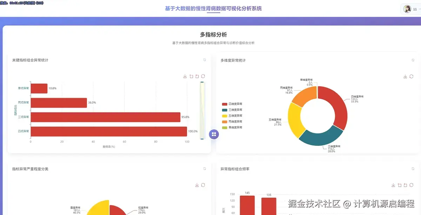Refresh the 关键指标组合异常统计 card header
The height and width of the screenshot is (215, 421).
tap(205, 60)
